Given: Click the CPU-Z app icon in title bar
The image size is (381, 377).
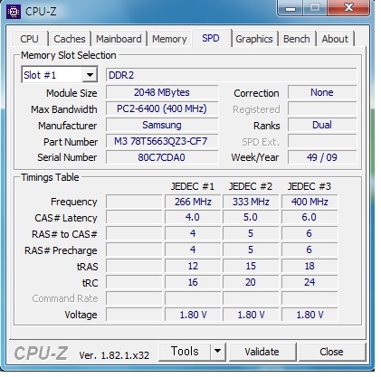Looking at the screenshot, I should click(14, 12).
